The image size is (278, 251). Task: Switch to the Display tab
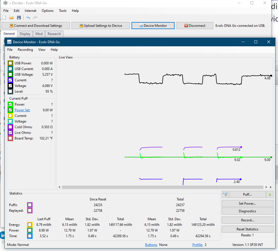25,34
